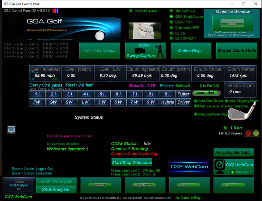
Task: Select the Driver club
Action: tap(183, 102)
